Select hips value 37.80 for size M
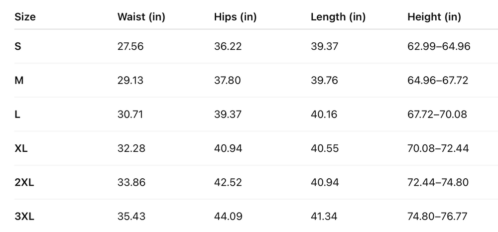This screenshot has height=232, width=498. pyautogui.click(x=228, y=80)
